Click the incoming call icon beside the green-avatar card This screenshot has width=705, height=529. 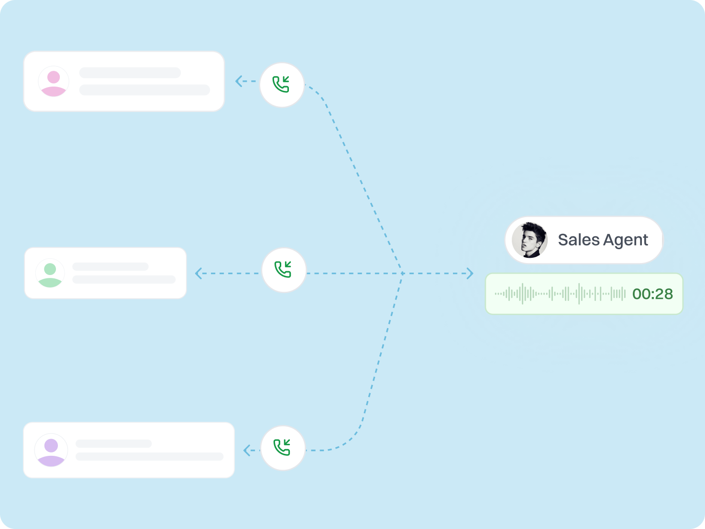pyautogui.click(x=284, y=270)
